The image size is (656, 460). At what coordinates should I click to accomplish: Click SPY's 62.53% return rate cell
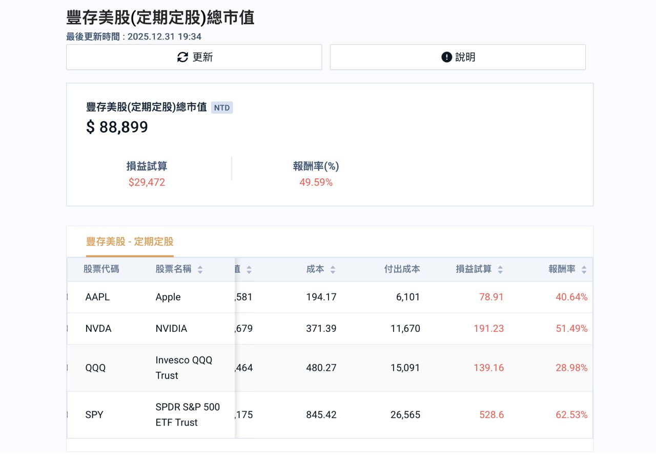point(571,414)
